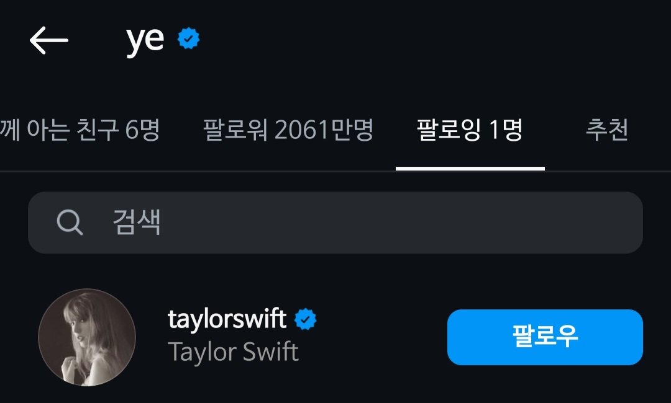This screenshot has height=403, width=671.
Task: Open the taylorswift username link
Action: tap(227, 319)
